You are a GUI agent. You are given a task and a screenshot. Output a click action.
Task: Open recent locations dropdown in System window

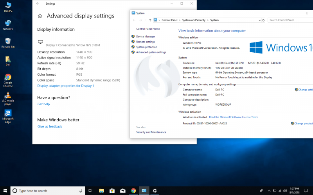146,20
